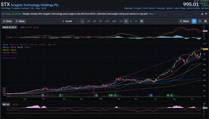
Task: Open the Overview tab
Action: 128,8
